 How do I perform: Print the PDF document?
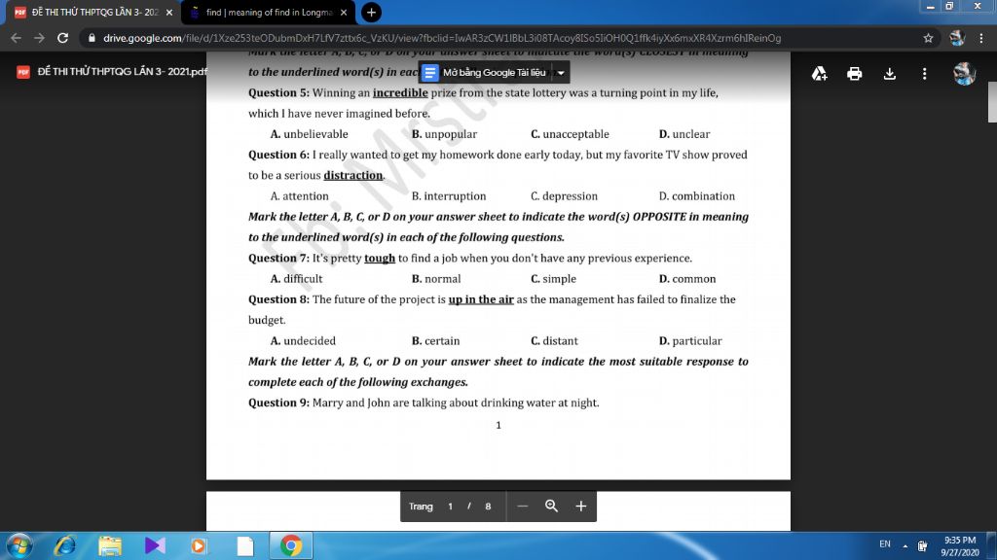[x=855, y=74]
